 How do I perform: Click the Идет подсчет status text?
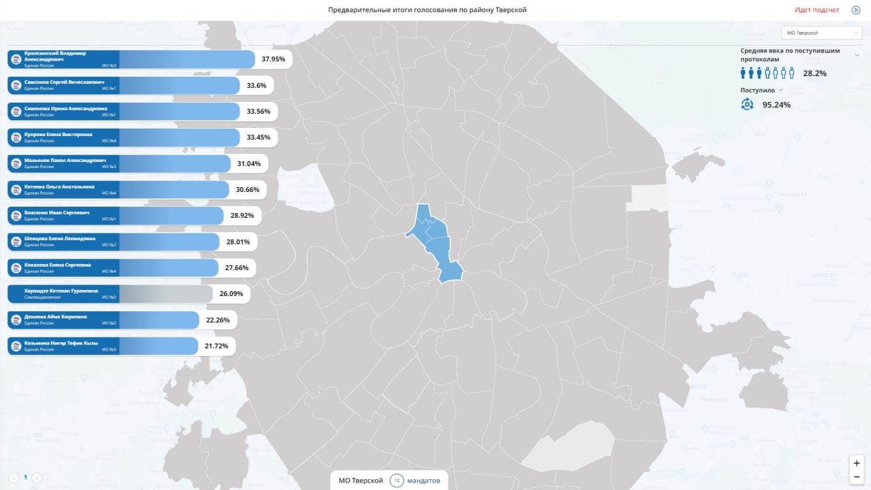coord(817,10)
